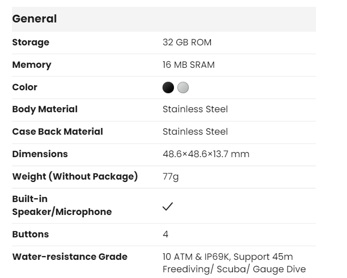Select the silver color swatch
The image size is (347, 278).
pos(183,87)
